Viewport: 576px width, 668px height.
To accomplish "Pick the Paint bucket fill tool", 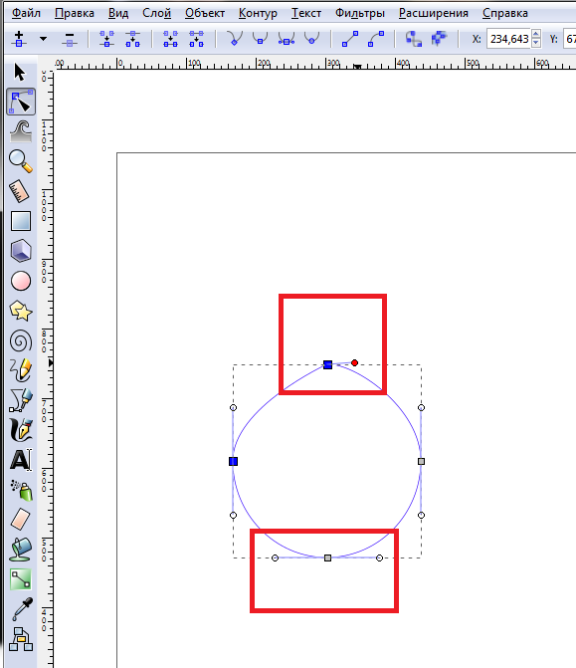I will [x=21, y=550].
